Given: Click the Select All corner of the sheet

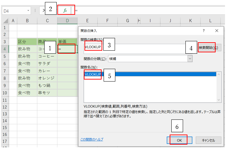Looking at the screenshot, I should pos(5,21).
